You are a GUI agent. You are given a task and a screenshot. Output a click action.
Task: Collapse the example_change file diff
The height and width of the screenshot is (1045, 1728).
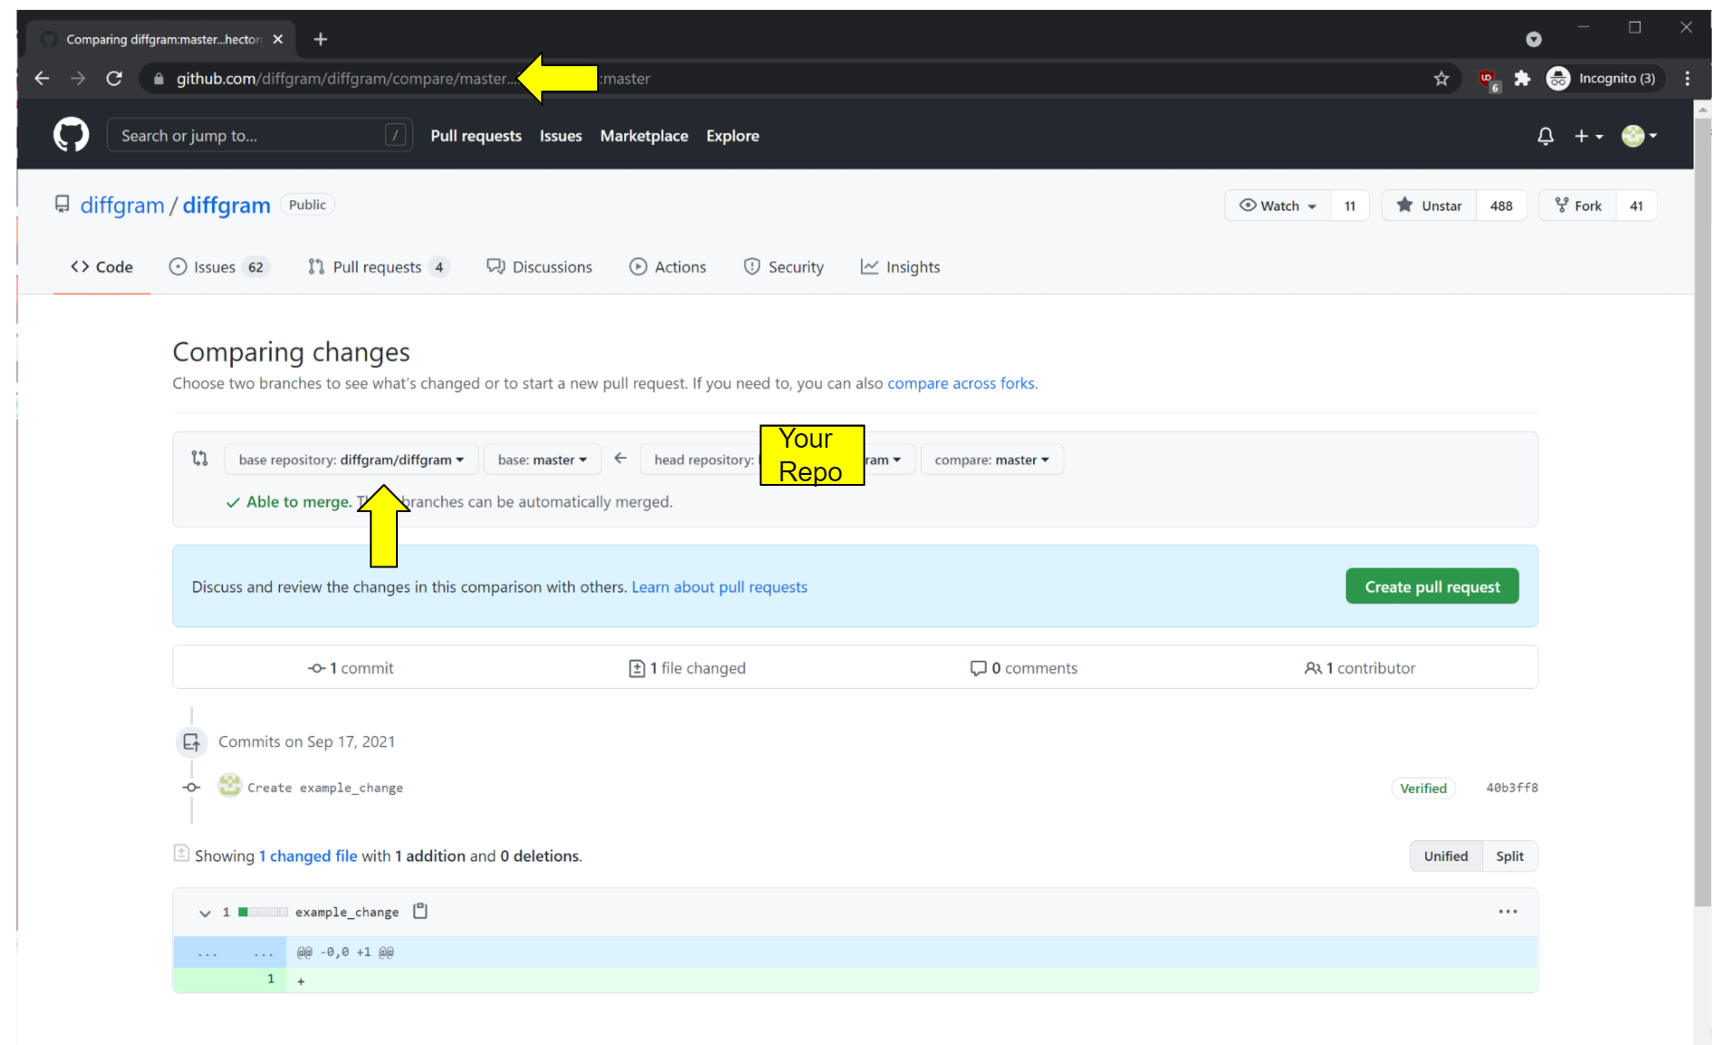coord(205,913)
